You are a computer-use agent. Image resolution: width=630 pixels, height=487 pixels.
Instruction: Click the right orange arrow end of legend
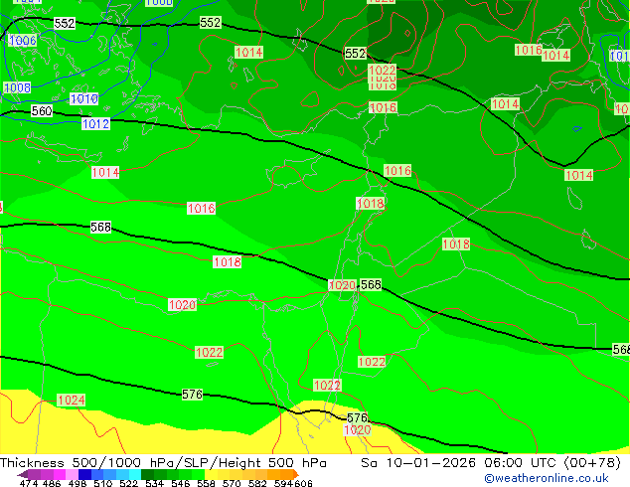296,474
